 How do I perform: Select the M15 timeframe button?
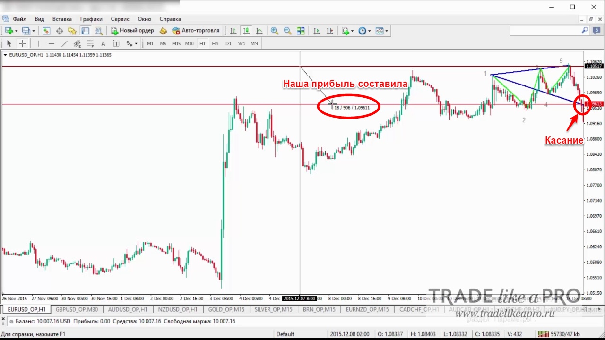pos(176,43)
